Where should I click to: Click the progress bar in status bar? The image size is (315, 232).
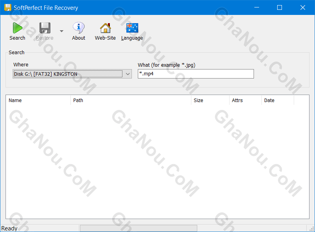139,228
